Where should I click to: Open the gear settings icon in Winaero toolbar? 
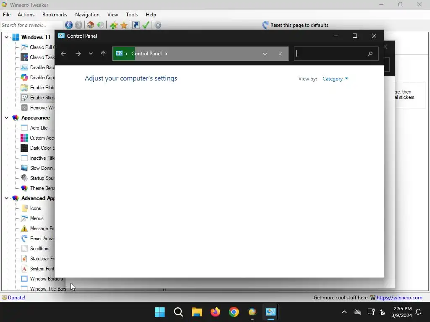pyautogui.click(x=158, y=25)
